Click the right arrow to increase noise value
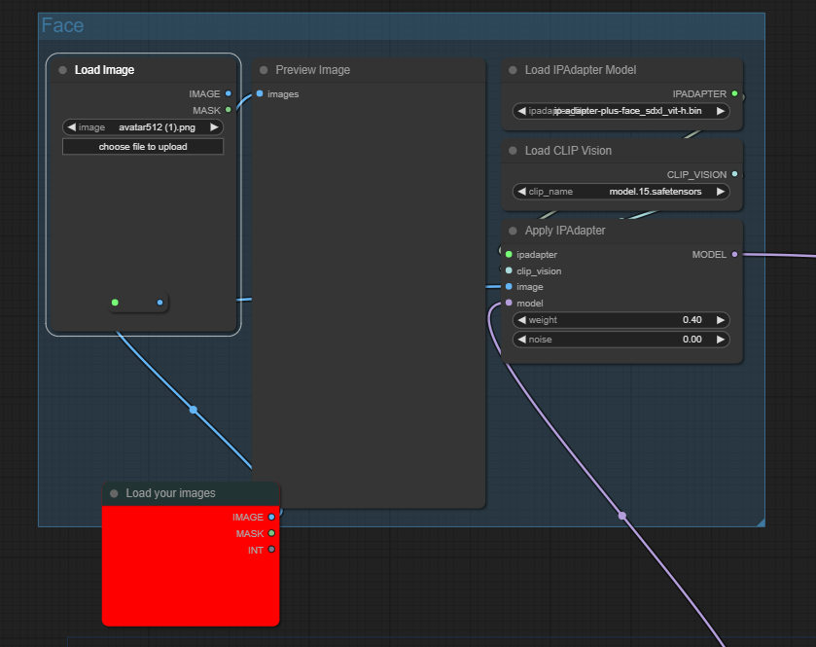This screenshot has width=816, height=647. [720, 339]
